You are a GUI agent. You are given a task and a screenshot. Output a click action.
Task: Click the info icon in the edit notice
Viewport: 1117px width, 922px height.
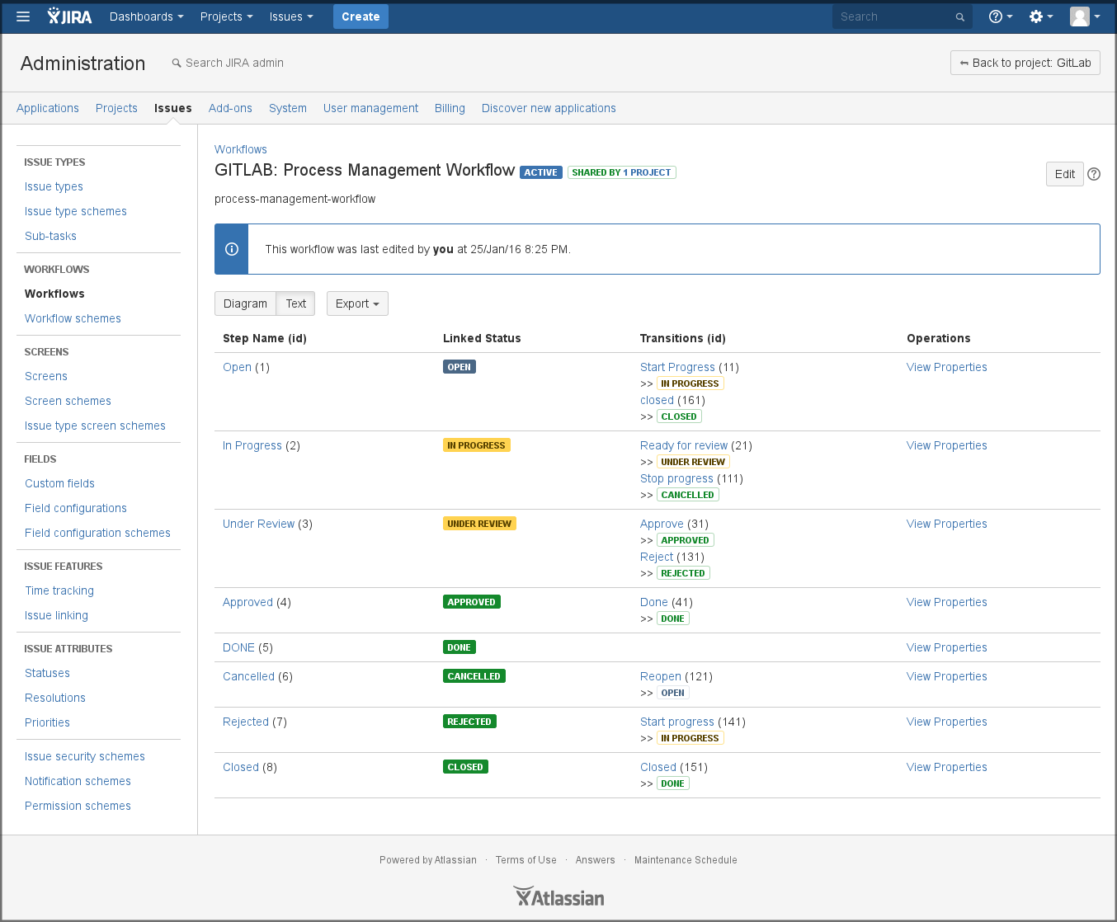[232, 249]
